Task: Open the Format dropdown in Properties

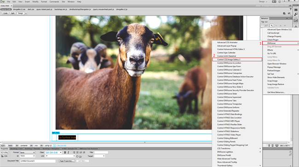Action: [x=28, y=152]
